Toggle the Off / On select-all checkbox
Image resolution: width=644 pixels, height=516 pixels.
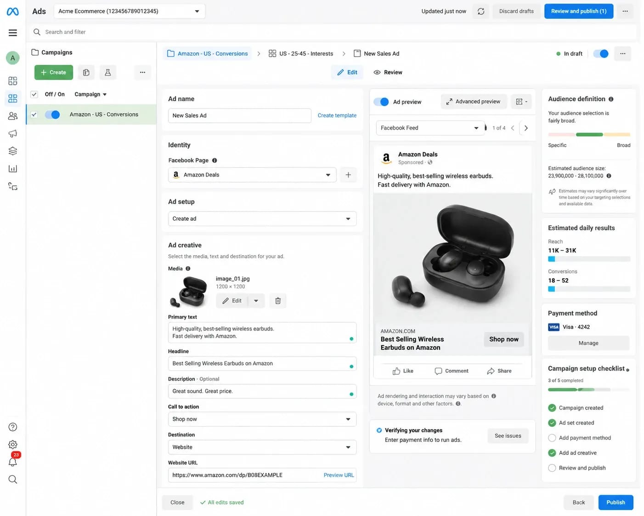[x=34, y=94]
